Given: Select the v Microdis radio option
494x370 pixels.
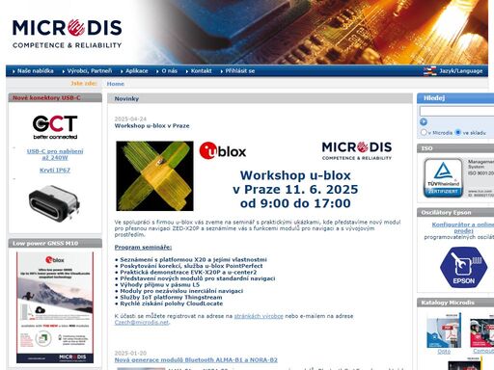Looking at the screenshot, I should pos(424,132).
